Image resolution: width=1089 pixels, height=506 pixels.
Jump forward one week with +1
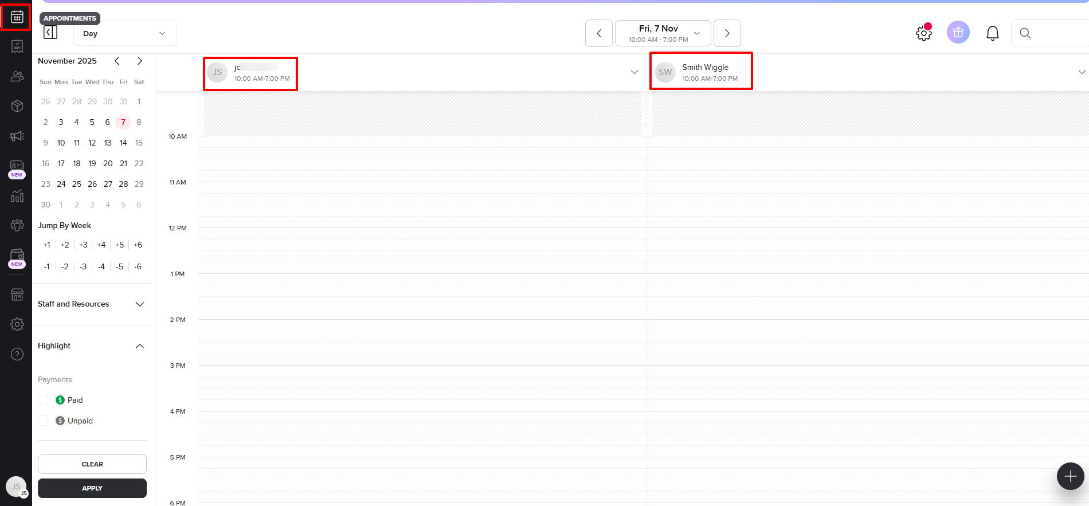47,245
